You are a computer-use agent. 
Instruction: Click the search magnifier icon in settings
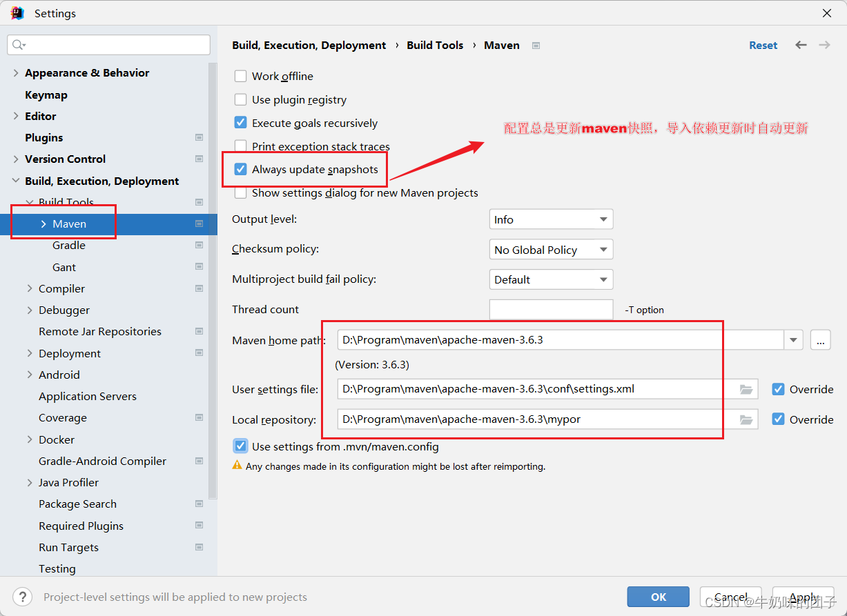point(18,45)
